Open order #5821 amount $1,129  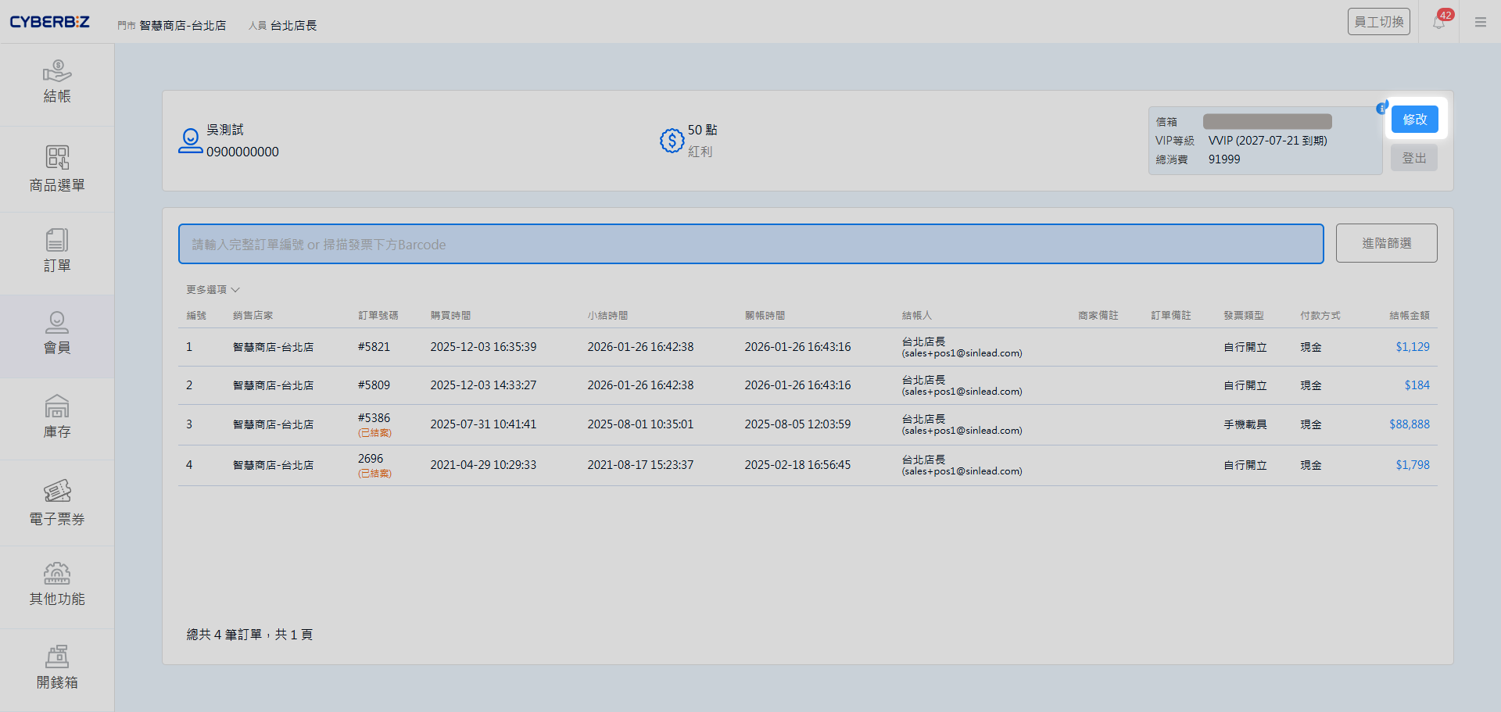pos(1412,347)
